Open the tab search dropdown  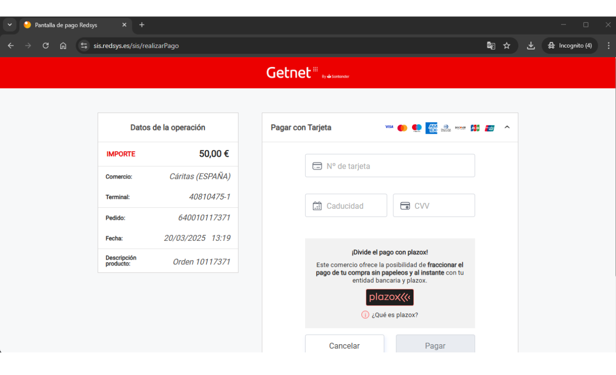pos(10,25)
